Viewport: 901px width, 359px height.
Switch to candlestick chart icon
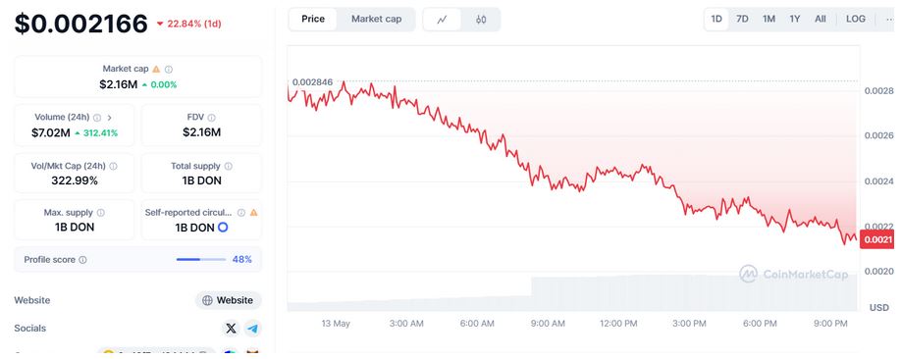481,19
